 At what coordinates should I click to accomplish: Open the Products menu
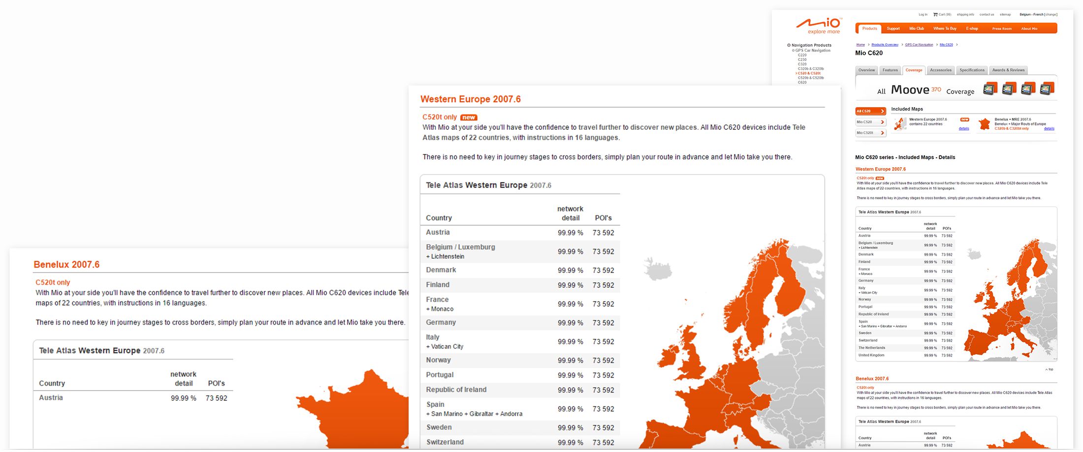(869, 29)
